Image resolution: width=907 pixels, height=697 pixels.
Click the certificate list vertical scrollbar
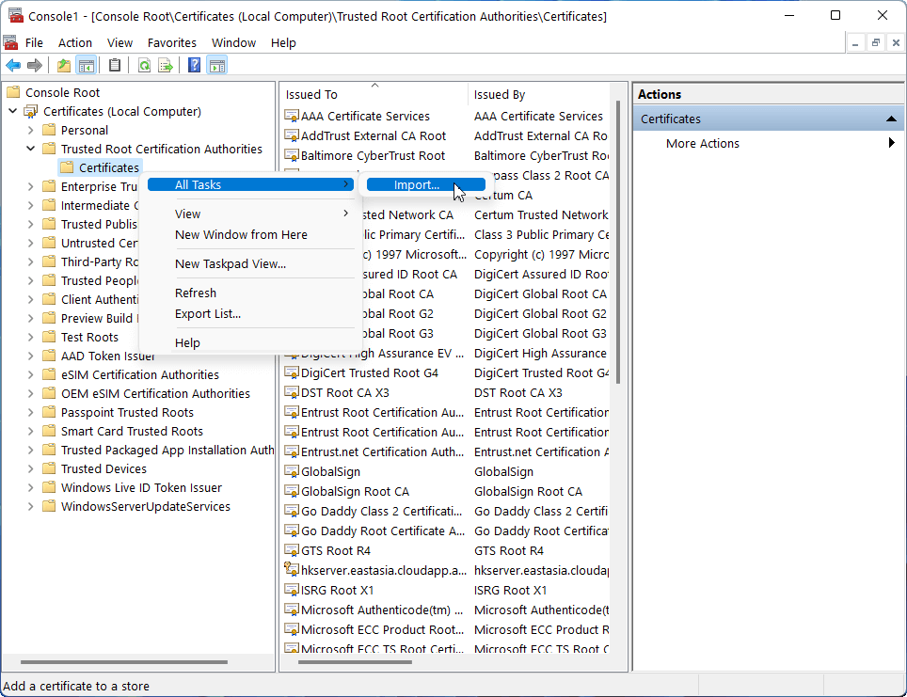618,243
